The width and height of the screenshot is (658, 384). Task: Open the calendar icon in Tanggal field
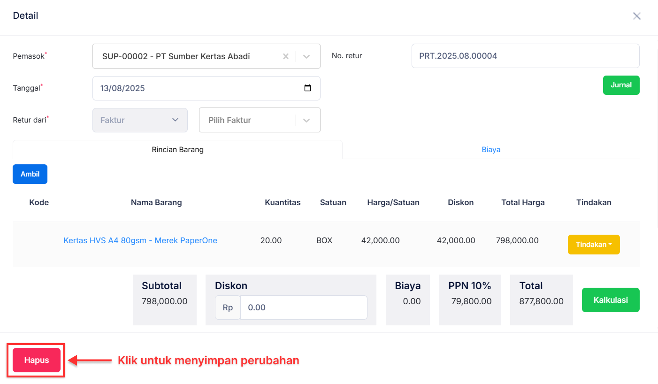[308, 88]
